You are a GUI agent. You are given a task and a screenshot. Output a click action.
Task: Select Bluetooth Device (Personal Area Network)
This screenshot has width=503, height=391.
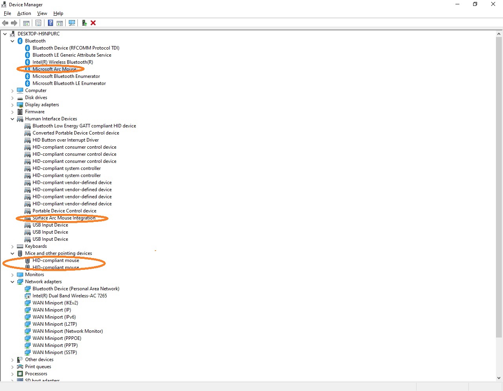click(x=76, y=289)
